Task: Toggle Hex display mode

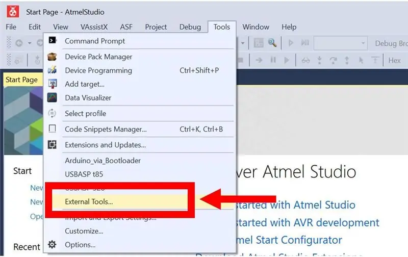Action: tap(394, 60)
